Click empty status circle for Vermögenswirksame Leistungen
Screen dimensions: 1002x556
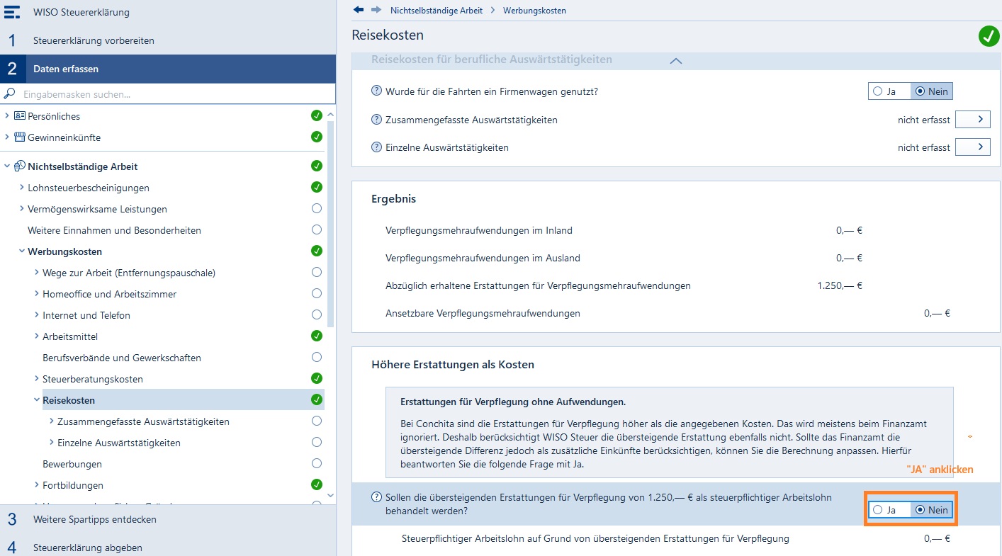317,208
